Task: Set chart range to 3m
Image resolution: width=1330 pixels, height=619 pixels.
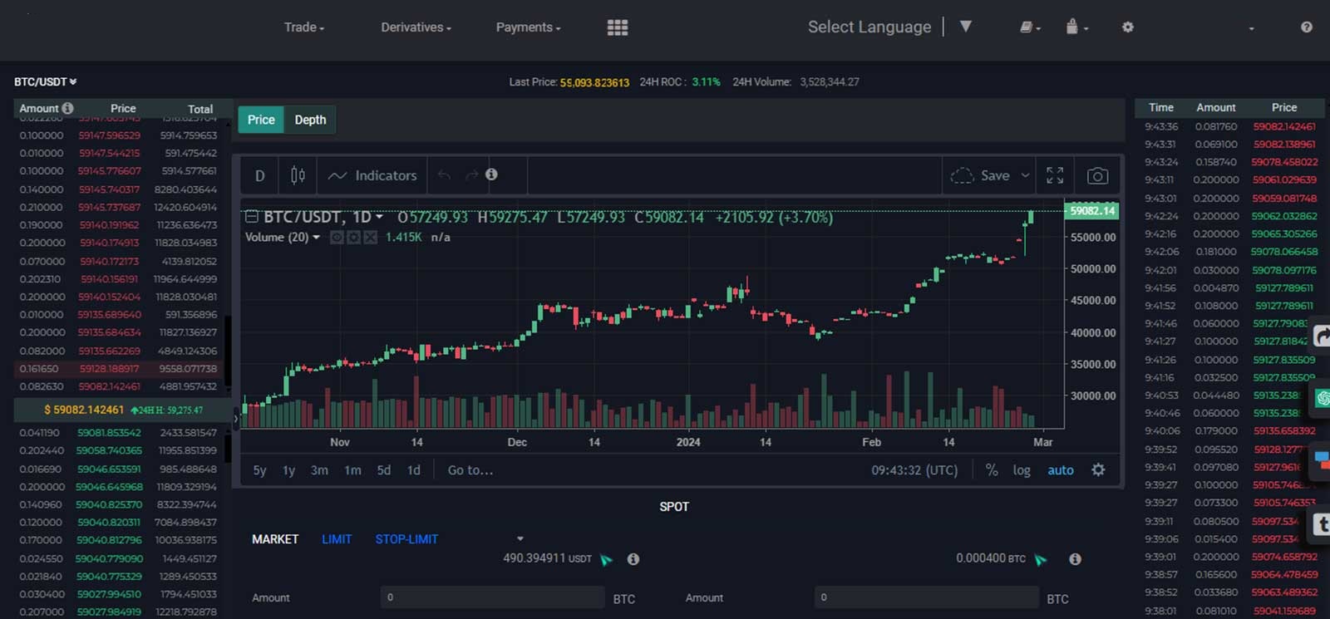Action: tap(319, 470)
